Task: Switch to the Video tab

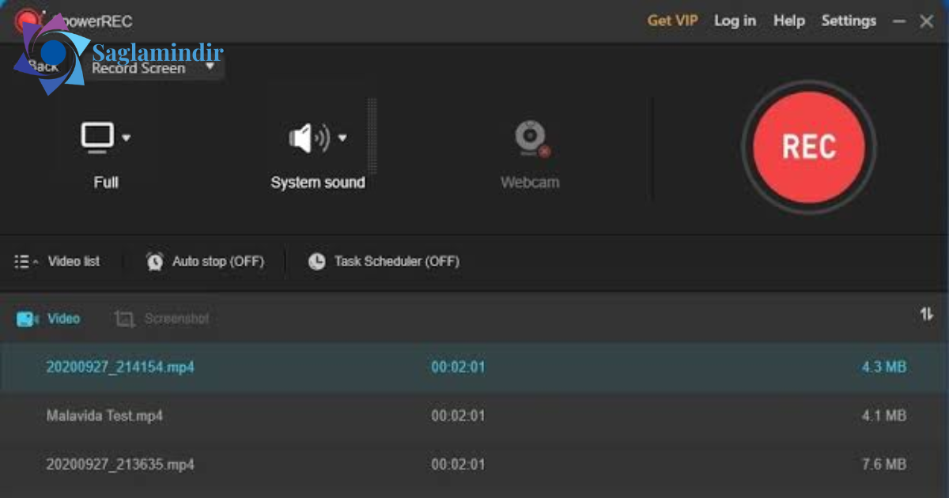Action: pyautogui.click(x=48, y=319)
